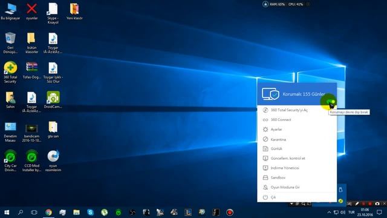Screen dimensions: 387x218
Task: Open the Action Center notification icon
Action: [x=379, y=213]
